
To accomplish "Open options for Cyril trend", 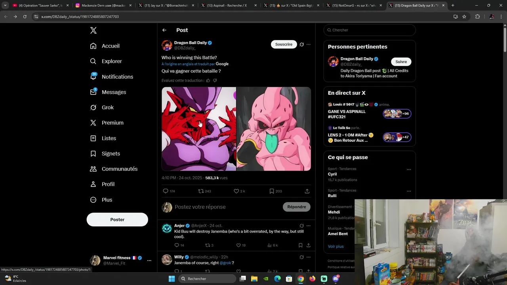I will 409,169.
